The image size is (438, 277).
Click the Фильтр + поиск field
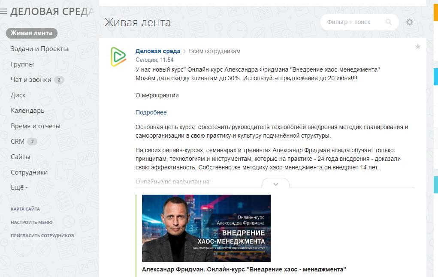tap(359, 22)
